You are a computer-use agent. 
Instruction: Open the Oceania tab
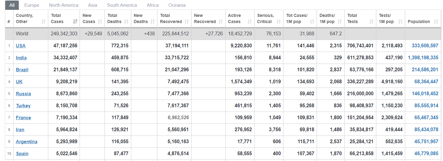point(177,5)
